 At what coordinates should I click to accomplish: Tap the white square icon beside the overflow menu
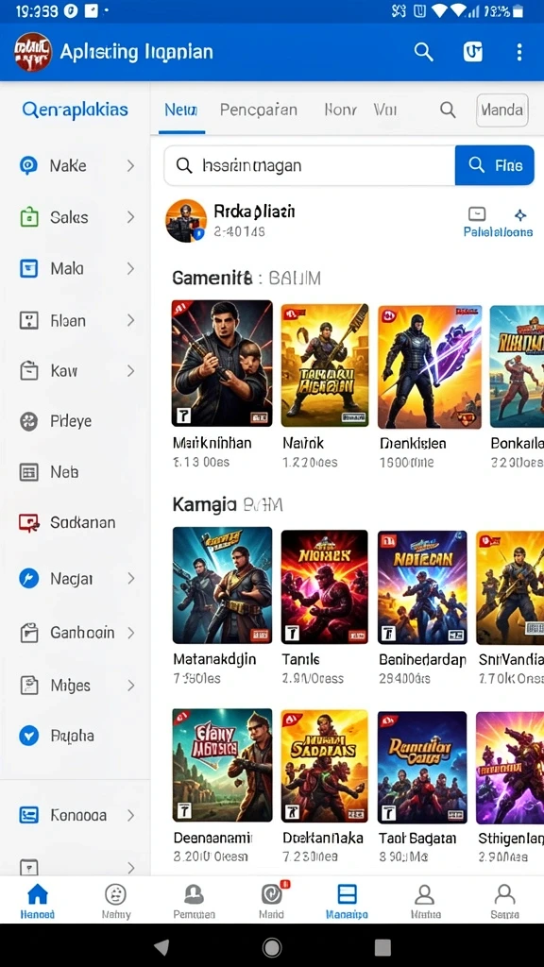pos(473,53)
